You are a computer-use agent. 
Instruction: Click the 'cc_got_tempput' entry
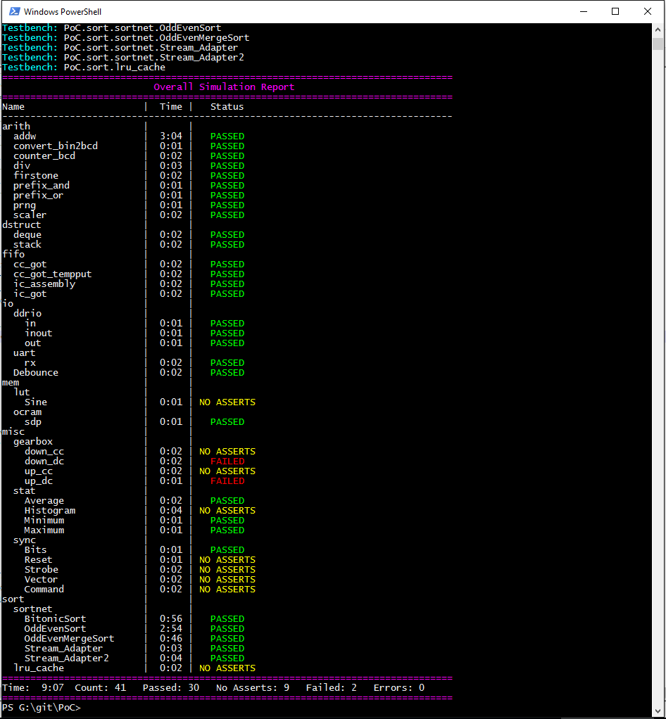coord(52,274)
